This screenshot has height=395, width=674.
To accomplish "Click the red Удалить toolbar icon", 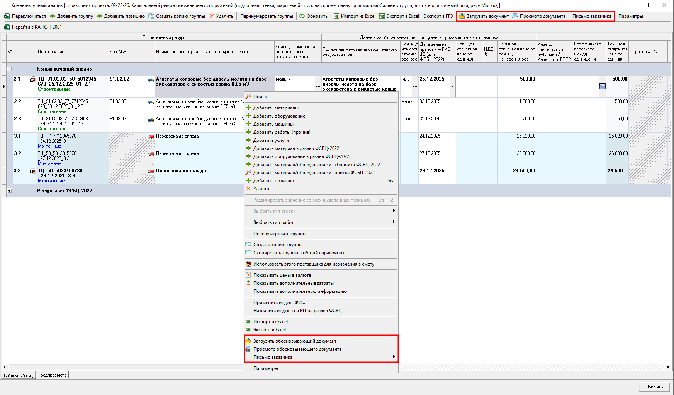I will (212, 16).
